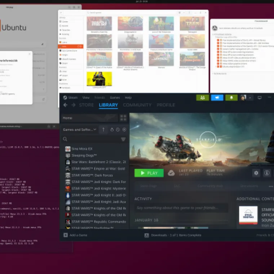Switch to the COMMUNITY tab
This screenshot has width=274, height=274.
tap(137, 105)
